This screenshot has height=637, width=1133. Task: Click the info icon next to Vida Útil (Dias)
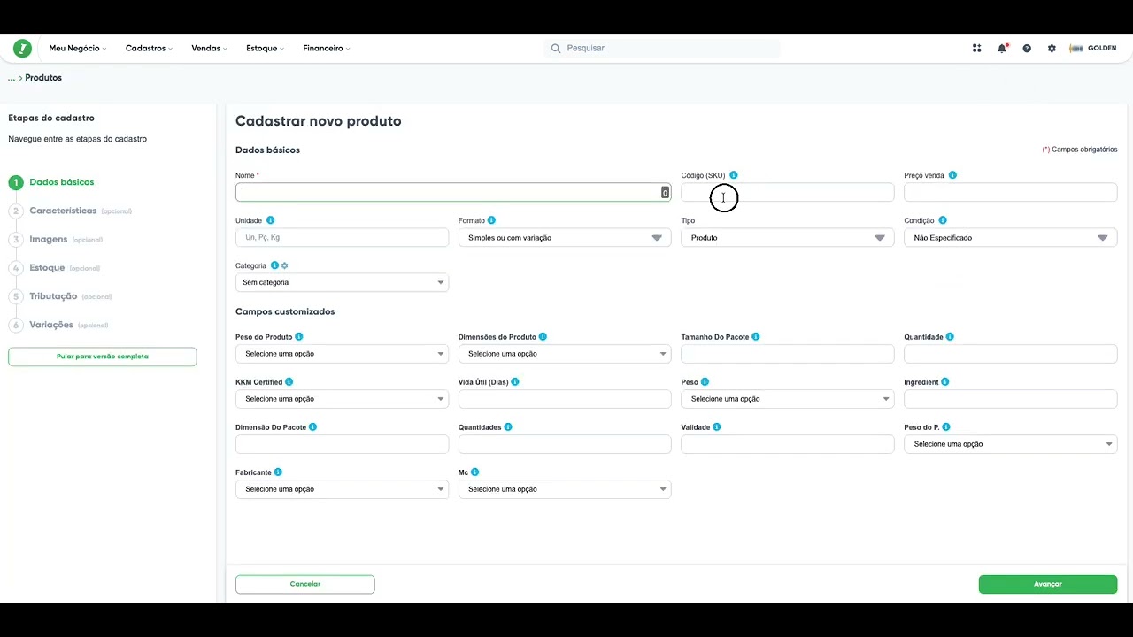[514, 382]
